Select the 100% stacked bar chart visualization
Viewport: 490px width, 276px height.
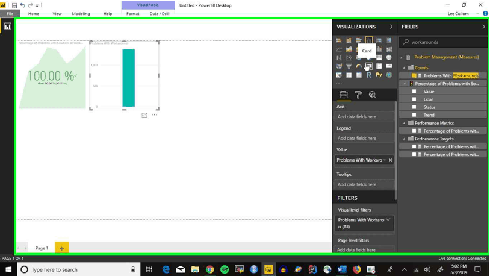pyautogui.click(x=379, y=40)
